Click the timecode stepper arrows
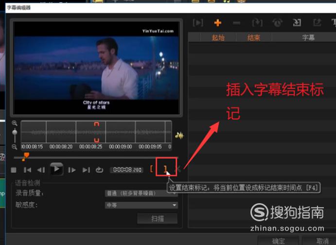Image resolution: width=336 pixels, height=245 pixels. [140, 170]
